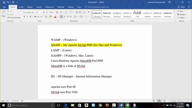The width and height of the screenshot is (192, 108).
Task: Toggle Align Right
Action: 67,16
